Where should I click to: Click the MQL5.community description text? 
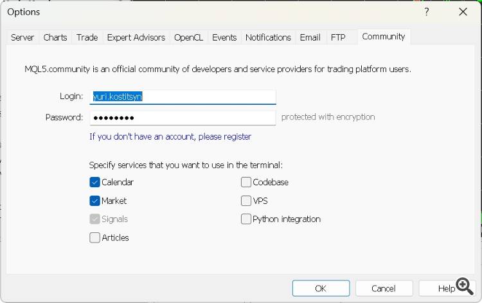point(218,69)
